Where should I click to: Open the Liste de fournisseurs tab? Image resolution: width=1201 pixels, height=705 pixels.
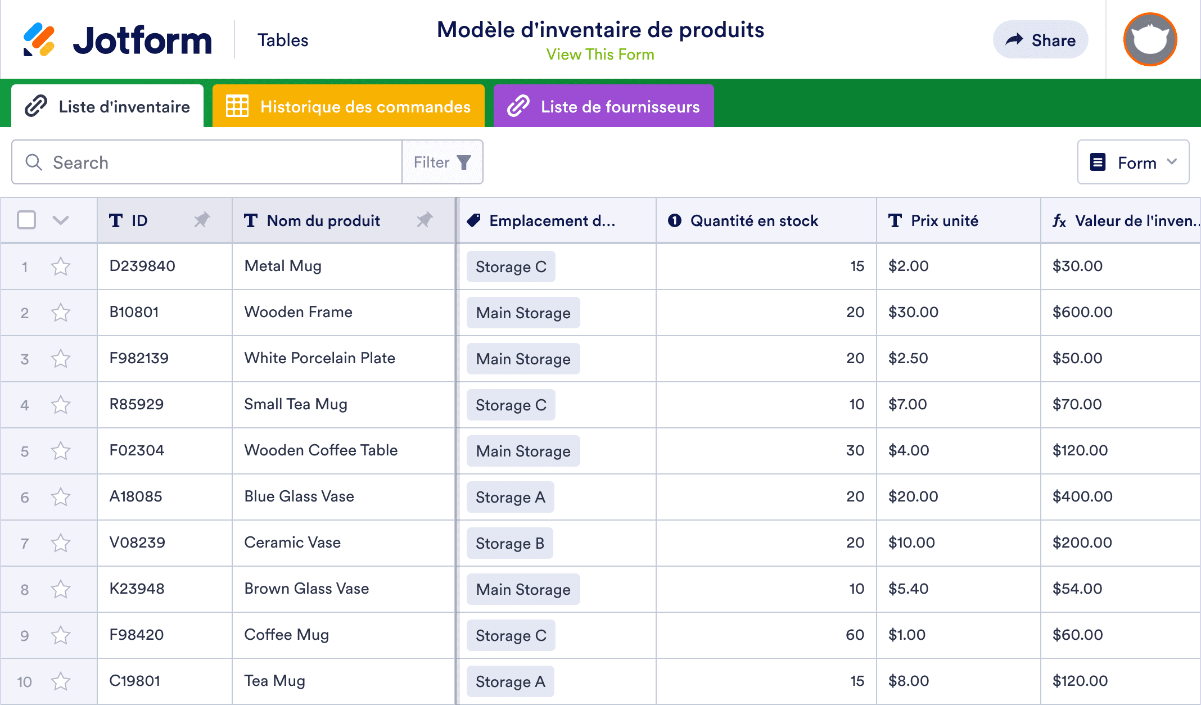pos(603,106)
